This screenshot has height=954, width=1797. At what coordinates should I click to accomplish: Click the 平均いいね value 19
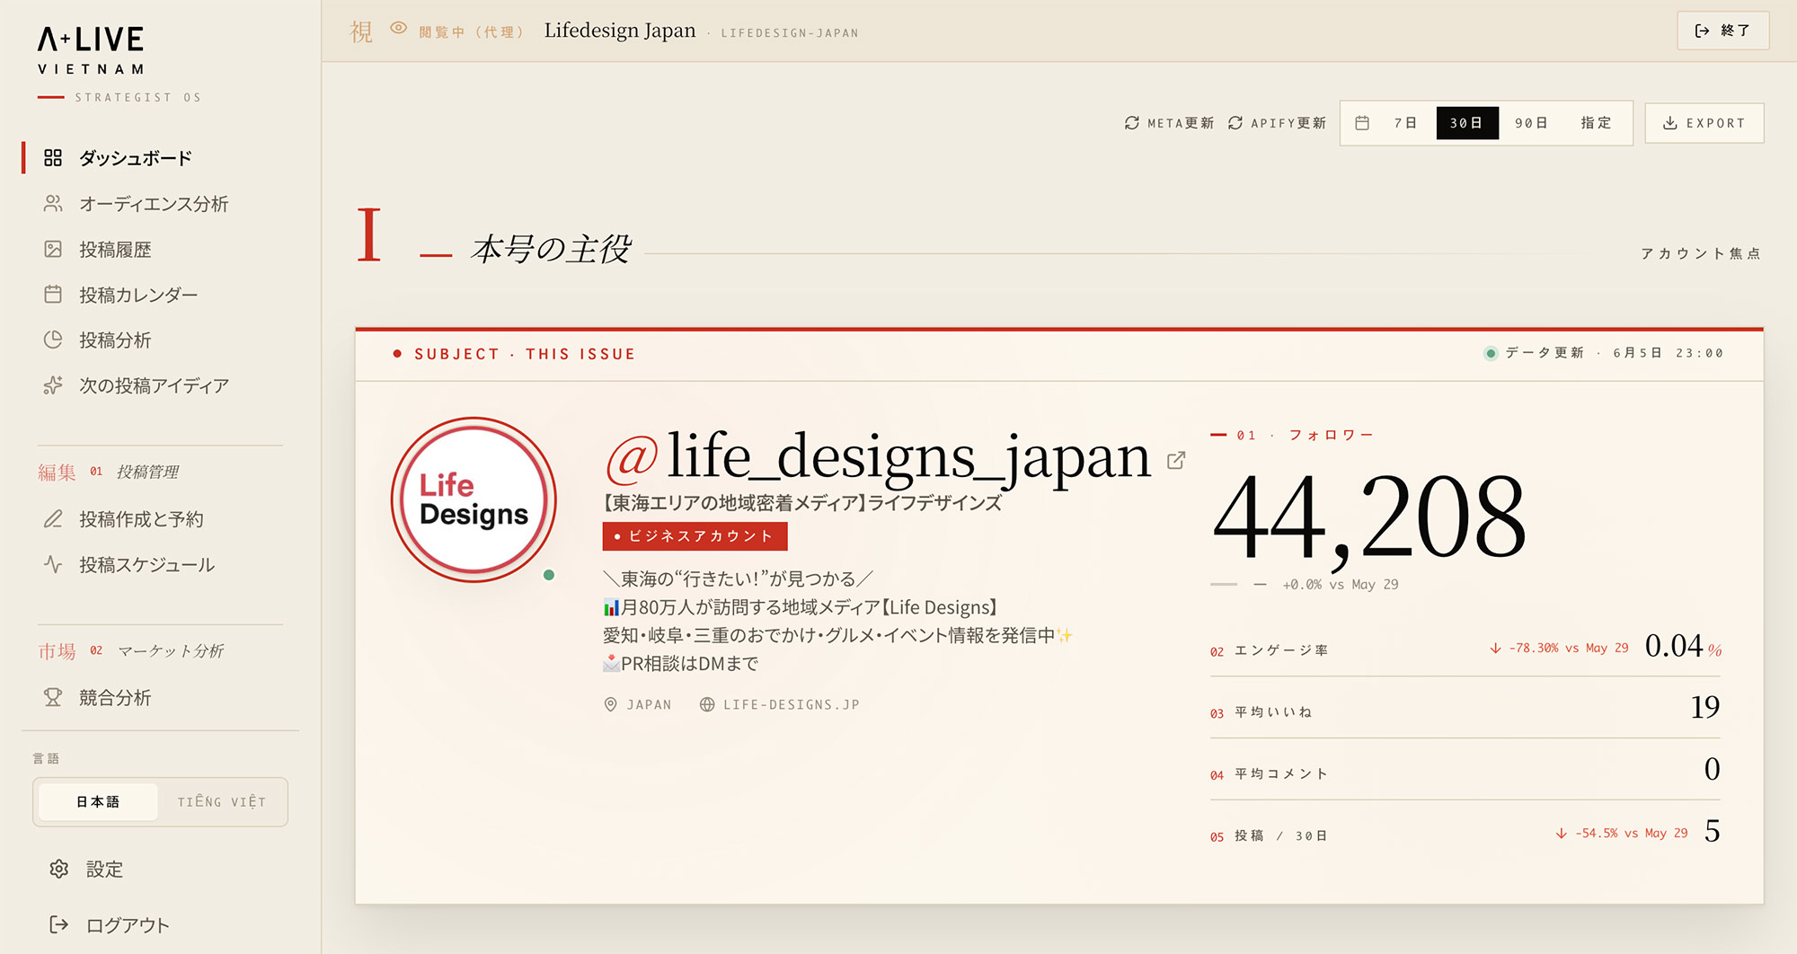pyautogui.click(x=1704, y=707)
